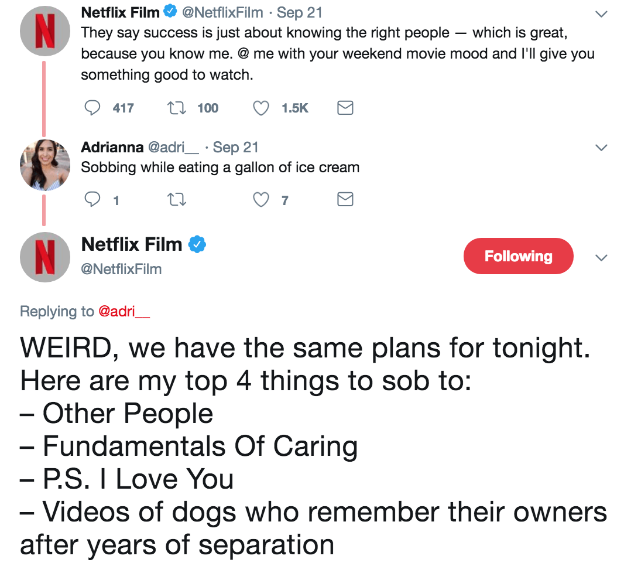This screenshot has height=566, width=624.
Task: Like the Netflix Film tweet with 1.5K likes
Action: click(x=261, y=108)
